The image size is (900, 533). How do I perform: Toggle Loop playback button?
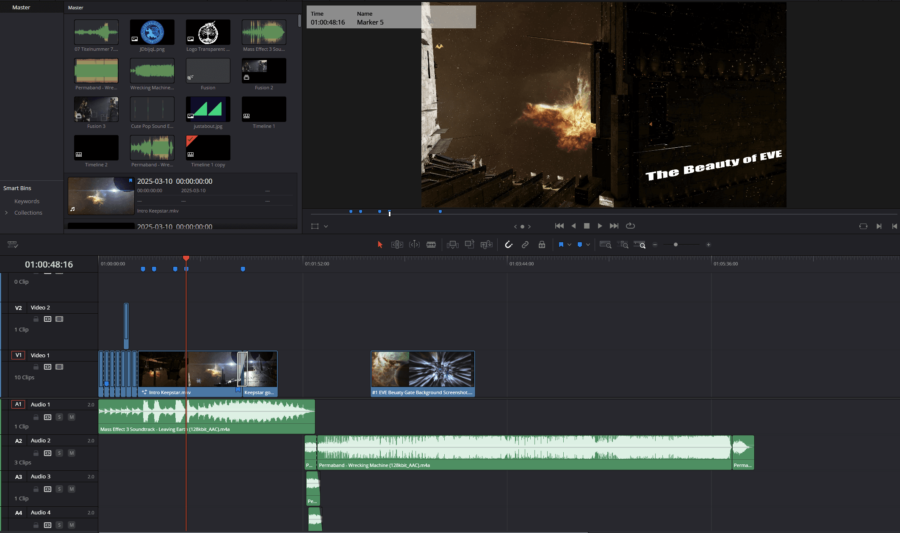(x=630, y=226)
